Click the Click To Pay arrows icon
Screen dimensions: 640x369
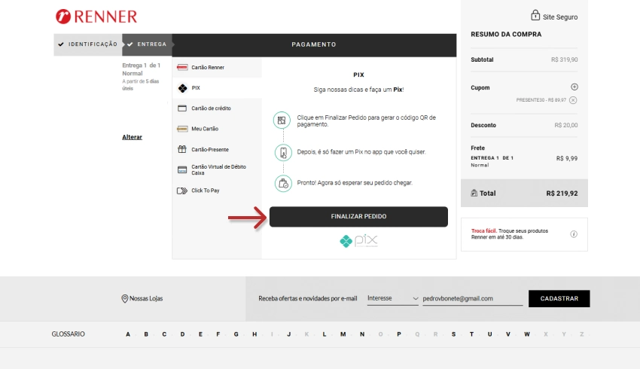[x=182, y=191]
